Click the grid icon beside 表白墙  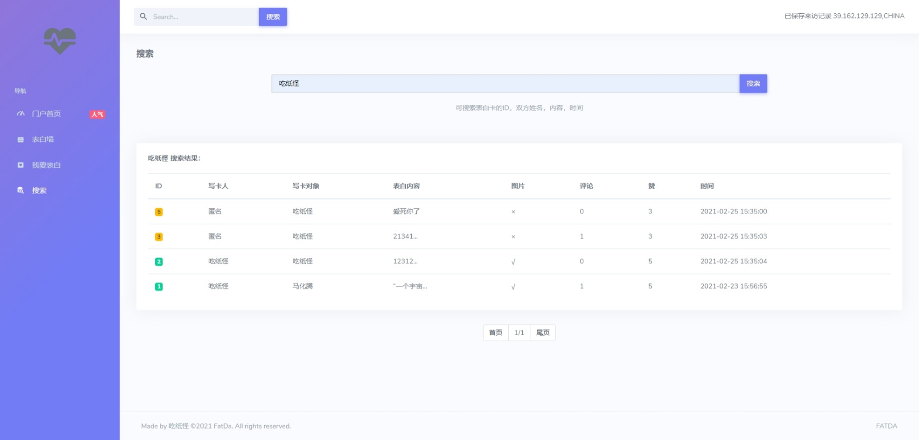coord(21,139)
